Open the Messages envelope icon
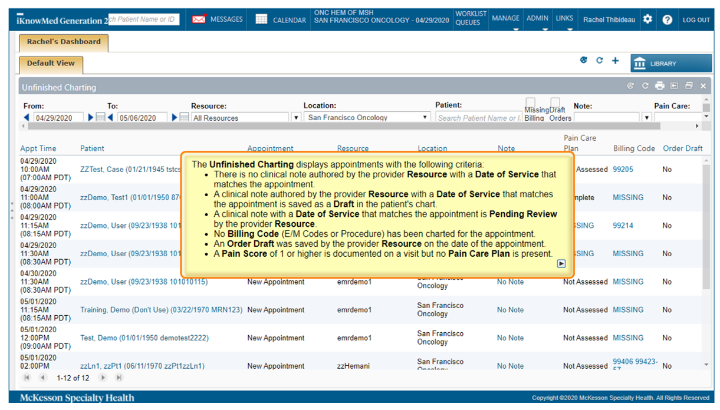The height and width of the screenshot is (410, 720). point(199,19)
